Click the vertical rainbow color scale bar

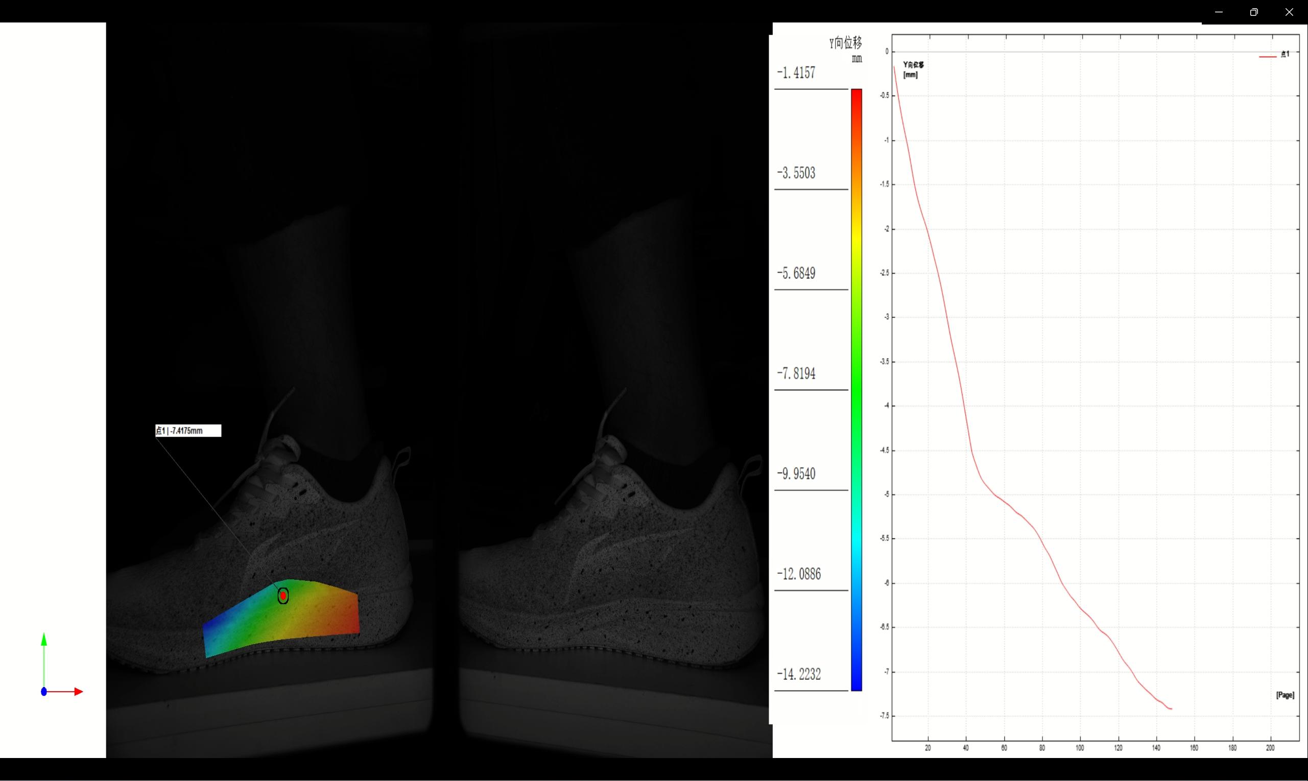click(856, 389)
